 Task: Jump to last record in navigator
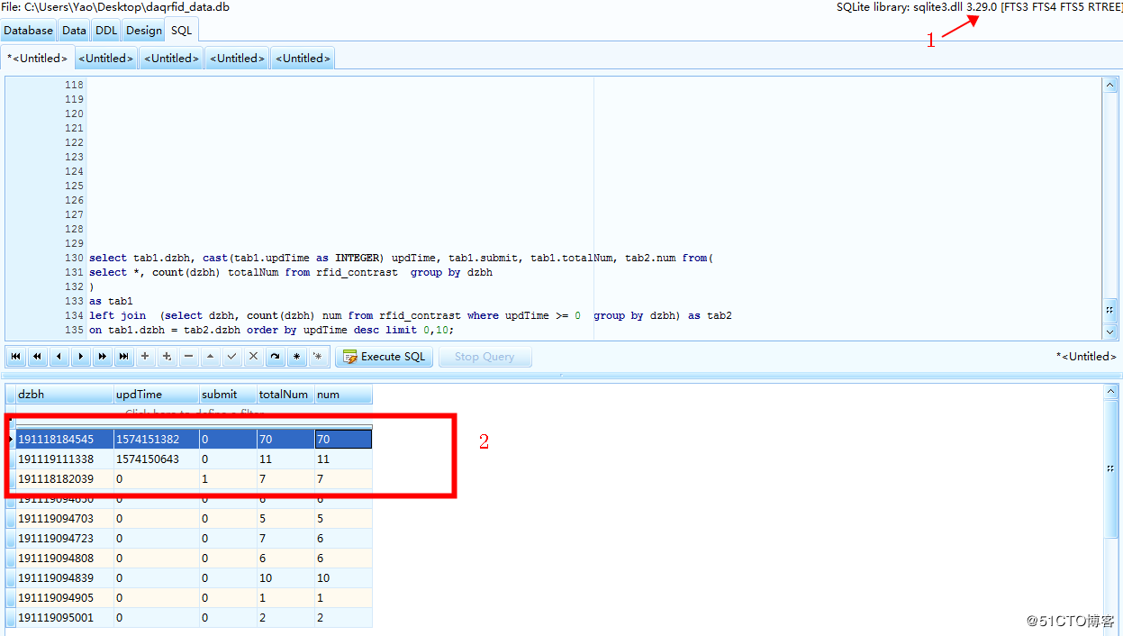click(124, 357)
